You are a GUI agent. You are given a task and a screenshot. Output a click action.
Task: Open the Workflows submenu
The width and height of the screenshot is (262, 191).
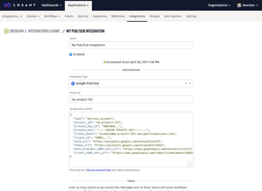[x=52, y=16]
